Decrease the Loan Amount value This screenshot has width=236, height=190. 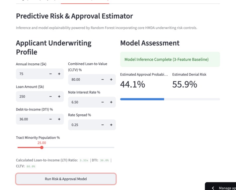(50, 96)
